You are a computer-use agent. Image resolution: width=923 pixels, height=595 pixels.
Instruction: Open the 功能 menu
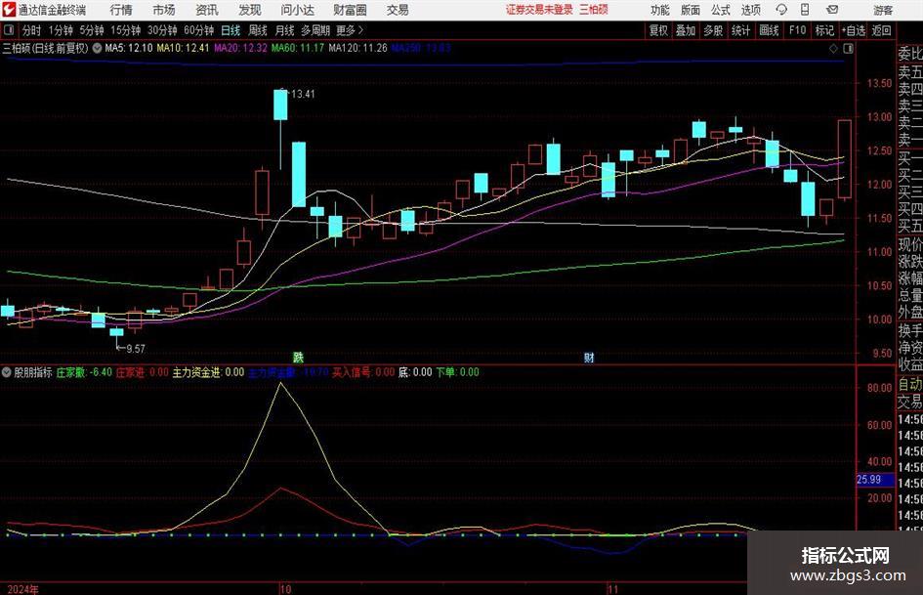(x=660, y=10)
